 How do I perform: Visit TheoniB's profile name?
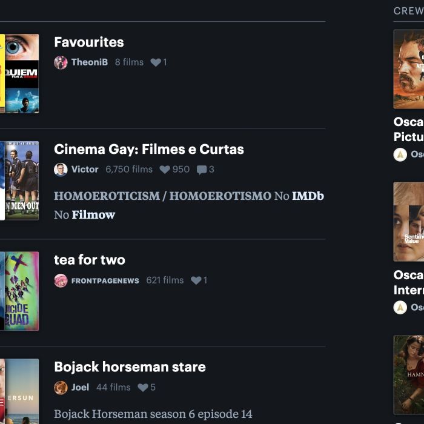[90, 62]
